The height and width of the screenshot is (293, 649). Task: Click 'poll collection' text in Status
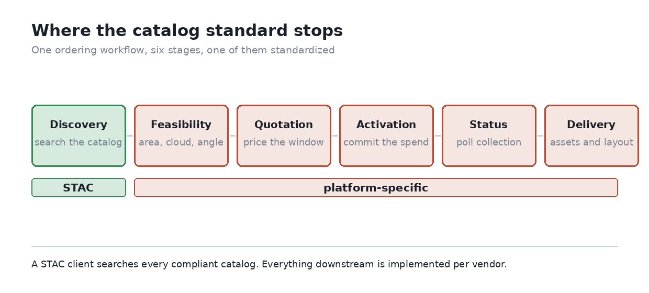[x=489, y=142]
